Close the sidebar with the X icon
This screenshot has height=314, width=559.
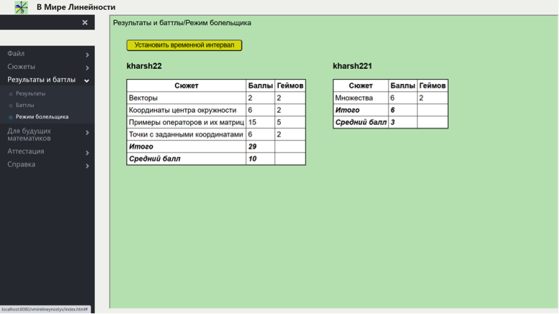84,22
